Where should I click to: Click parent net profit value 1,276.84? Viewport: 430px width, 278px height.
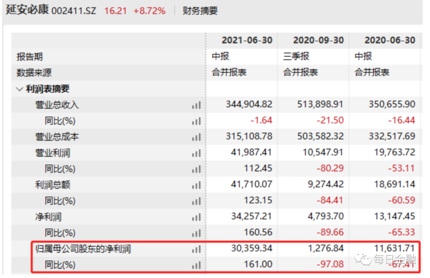[326, 249]
